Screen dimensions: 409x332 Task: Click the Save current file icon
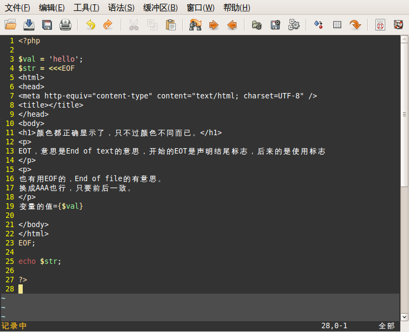pyautogui.click(x=29, y=25)
